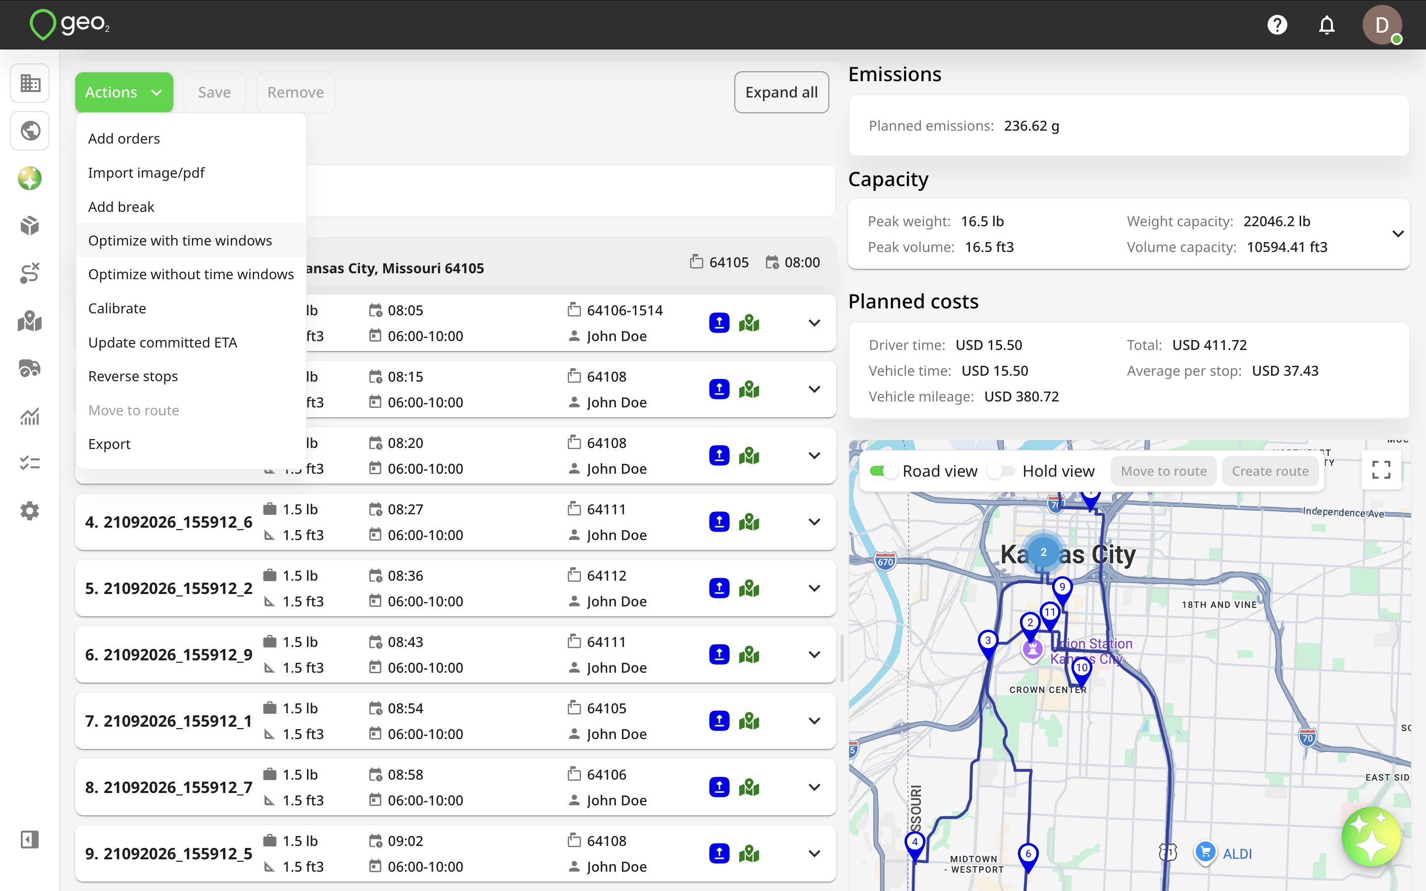Click the geo2 logo
1426x891 pixels.
(x=69, y=25)
